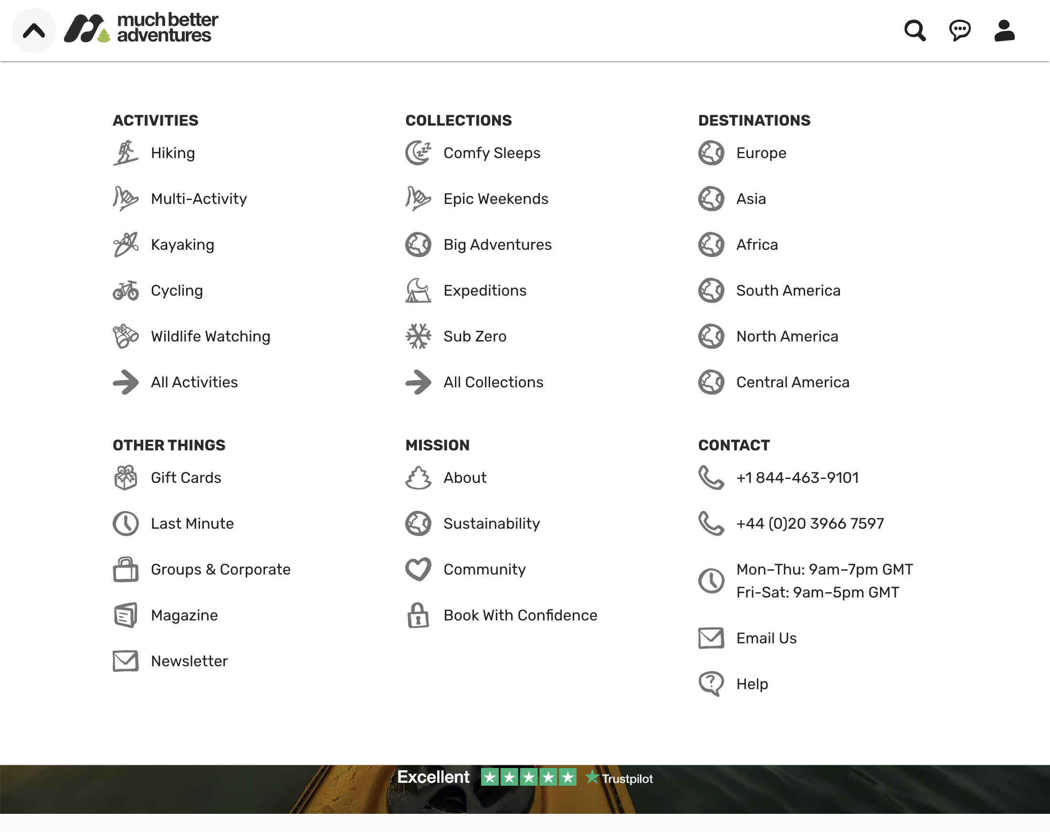Select the Last Minute menu item
The height and width of the screenshot is (832, 1050).
click(x=192, y=523)
